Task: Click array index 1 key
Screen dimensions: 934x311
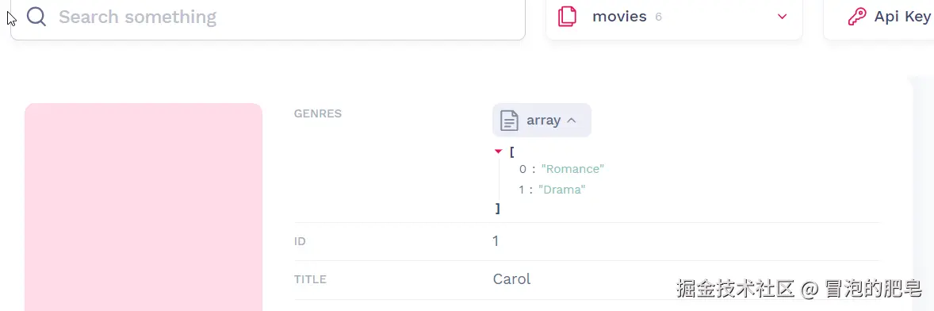Action: tap(521, 190)
